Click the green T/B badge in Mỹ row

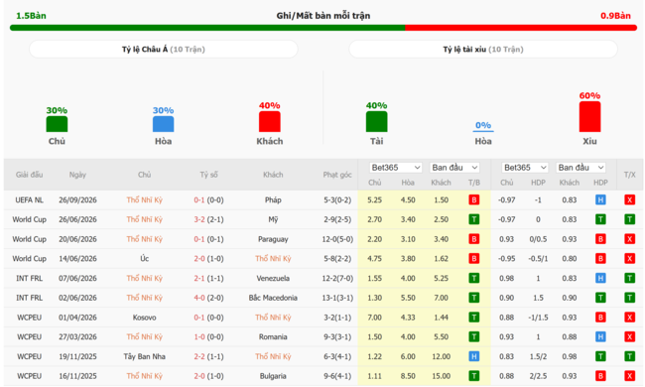click(474, 219)
